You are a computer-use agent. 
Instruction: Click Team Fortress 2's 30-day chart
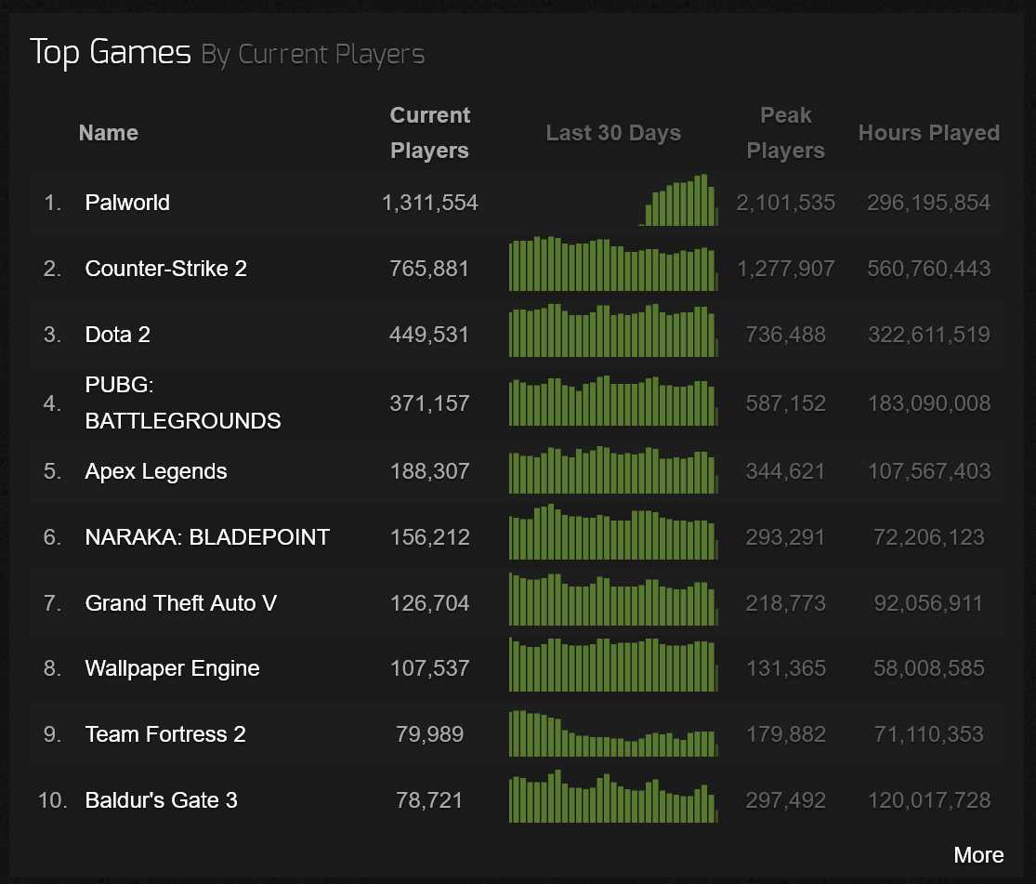(613, 733)
